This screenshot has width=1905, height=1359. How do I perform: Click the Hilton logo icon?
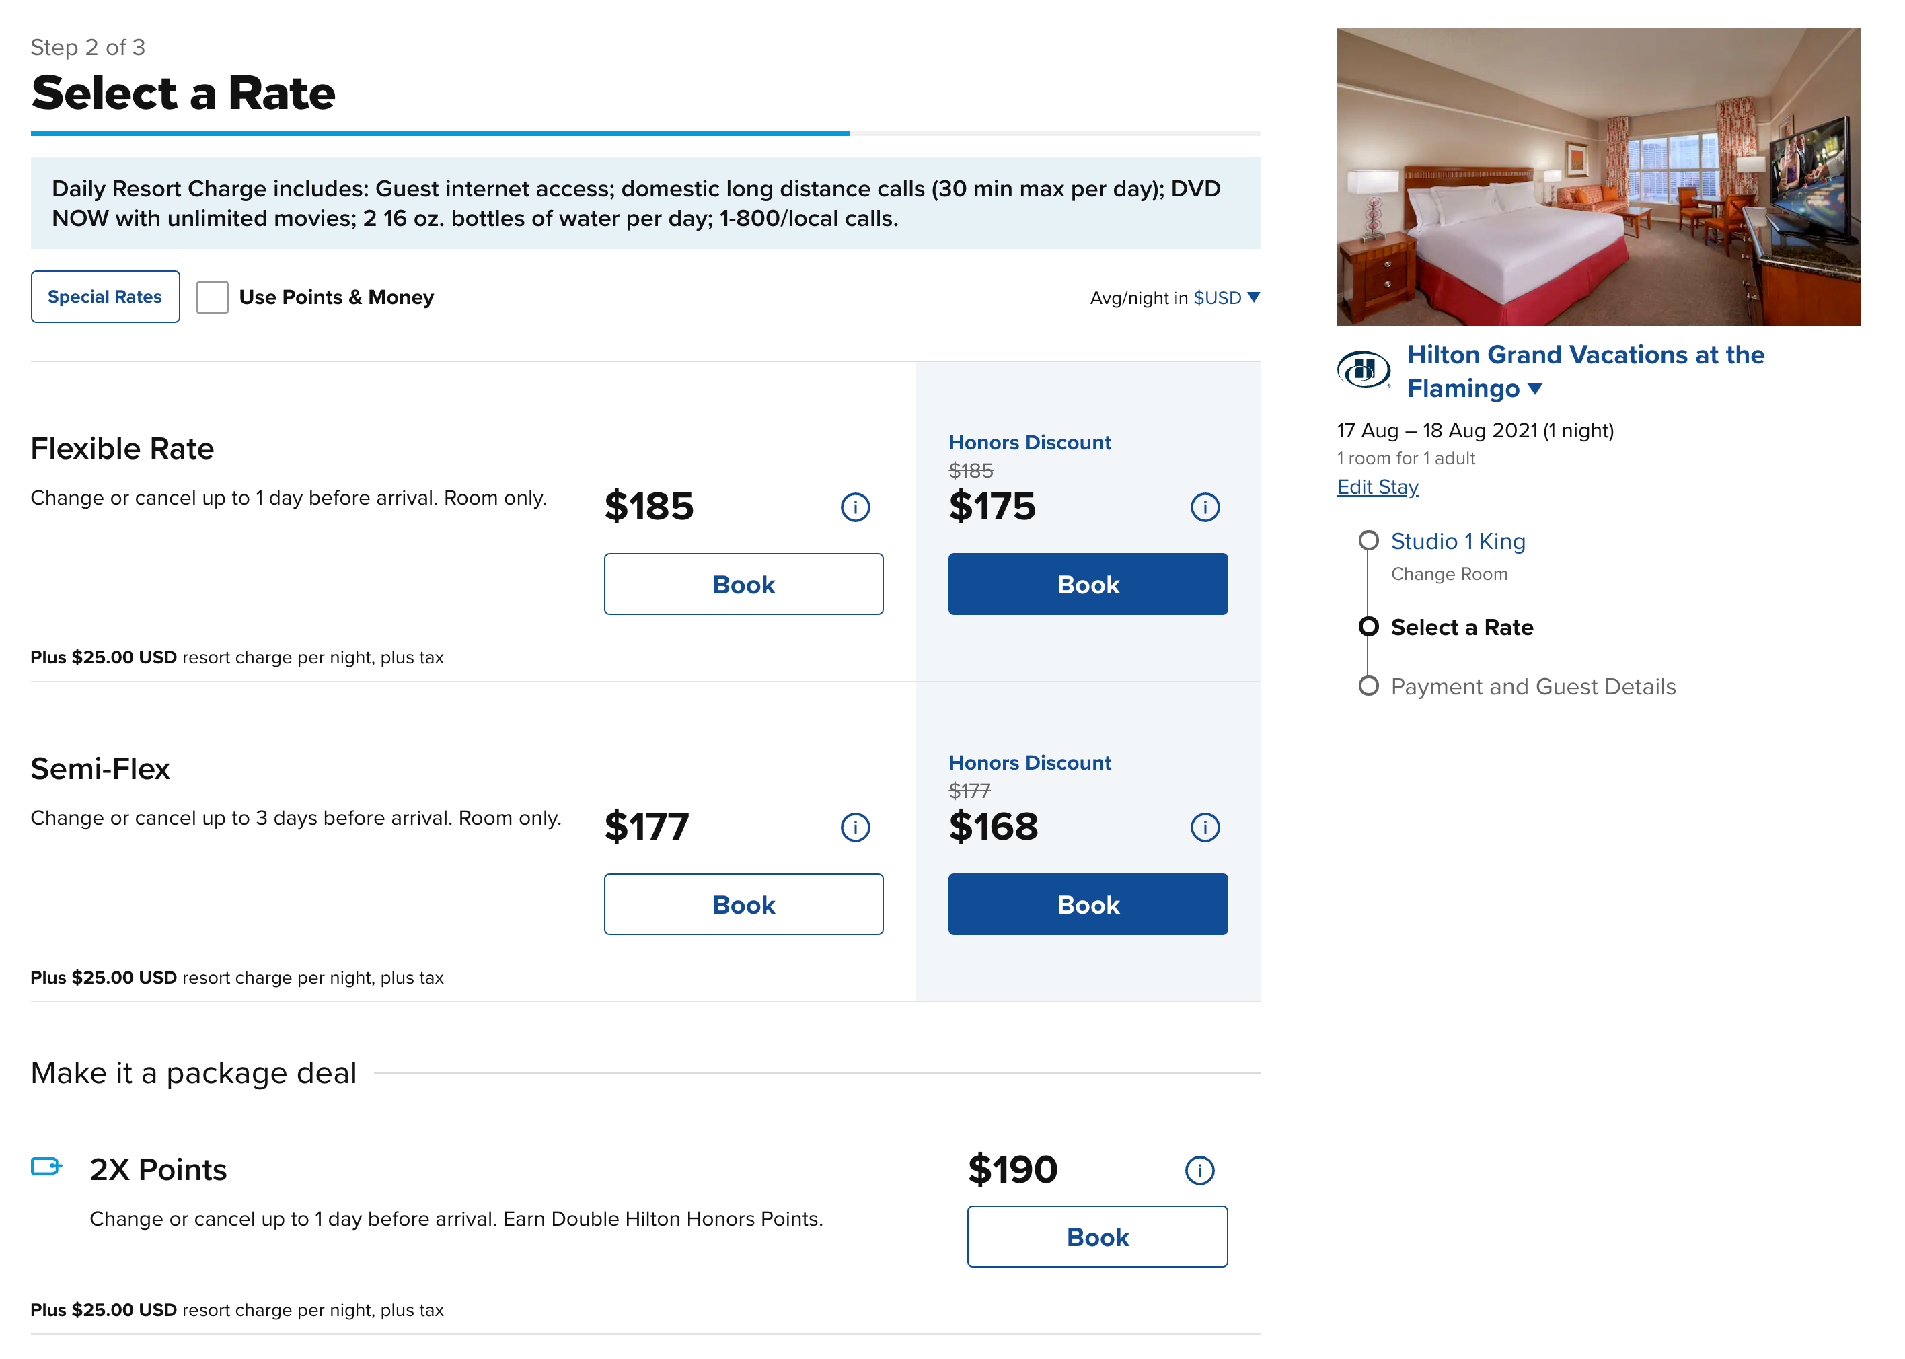1363,369
